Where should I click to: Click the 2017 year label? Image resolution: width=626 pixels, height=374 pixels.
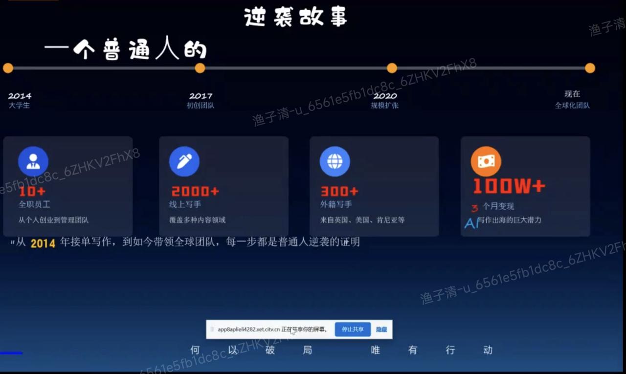[x=201, y=96]
